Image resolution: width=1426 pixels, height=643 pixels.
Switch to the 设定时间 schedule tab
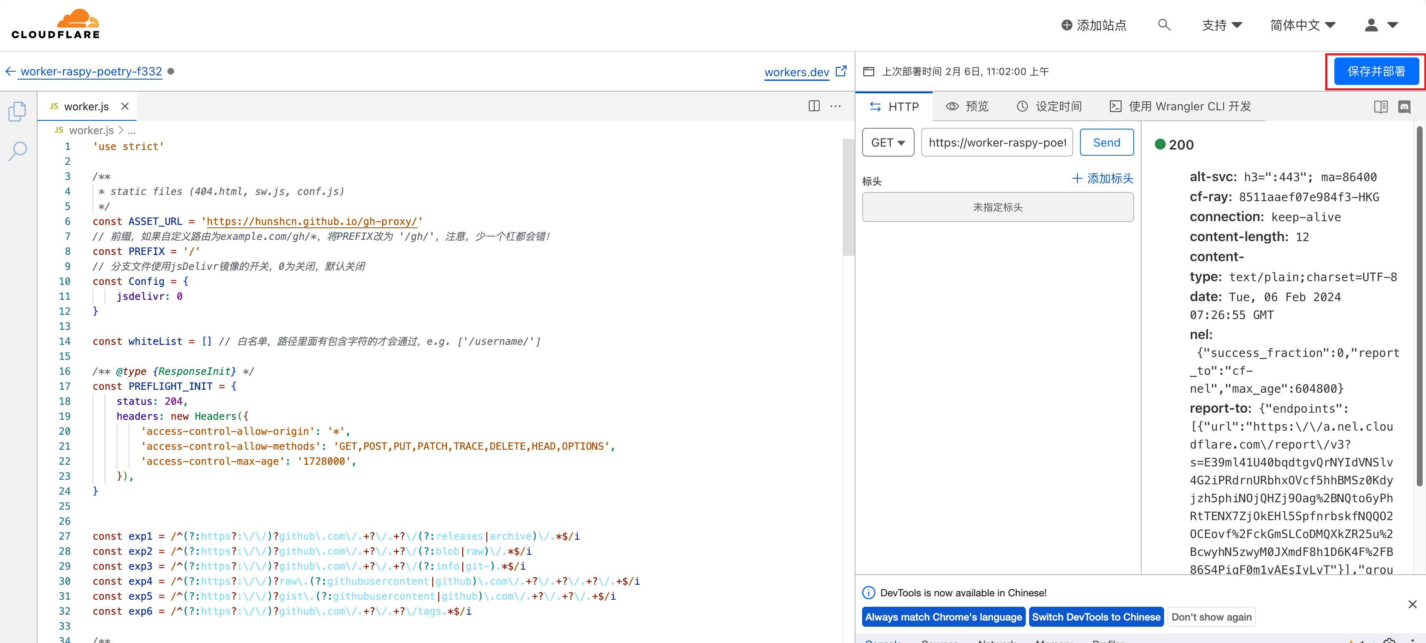coord(1048,107)
